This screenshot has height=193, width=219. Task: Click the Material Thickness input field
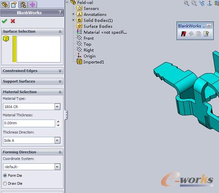29,123
